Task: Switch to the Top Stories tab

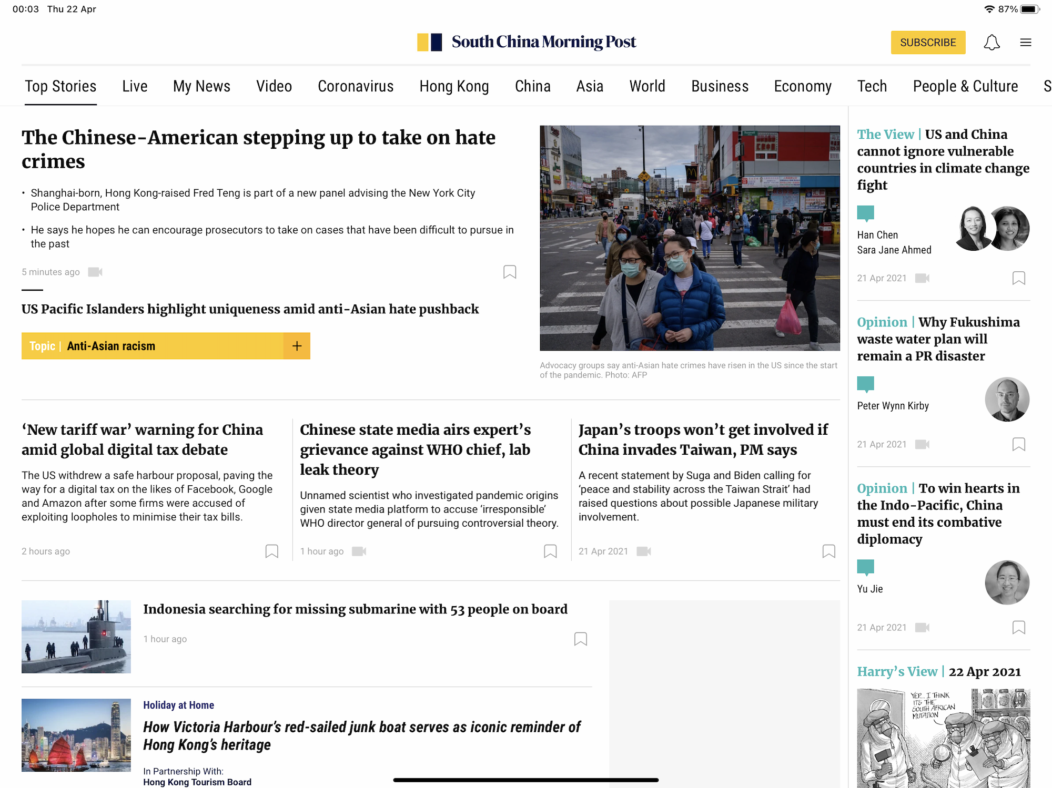Action: point(60,86)
